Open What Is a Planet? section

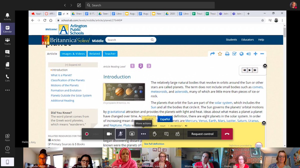[x=61, y=75]
